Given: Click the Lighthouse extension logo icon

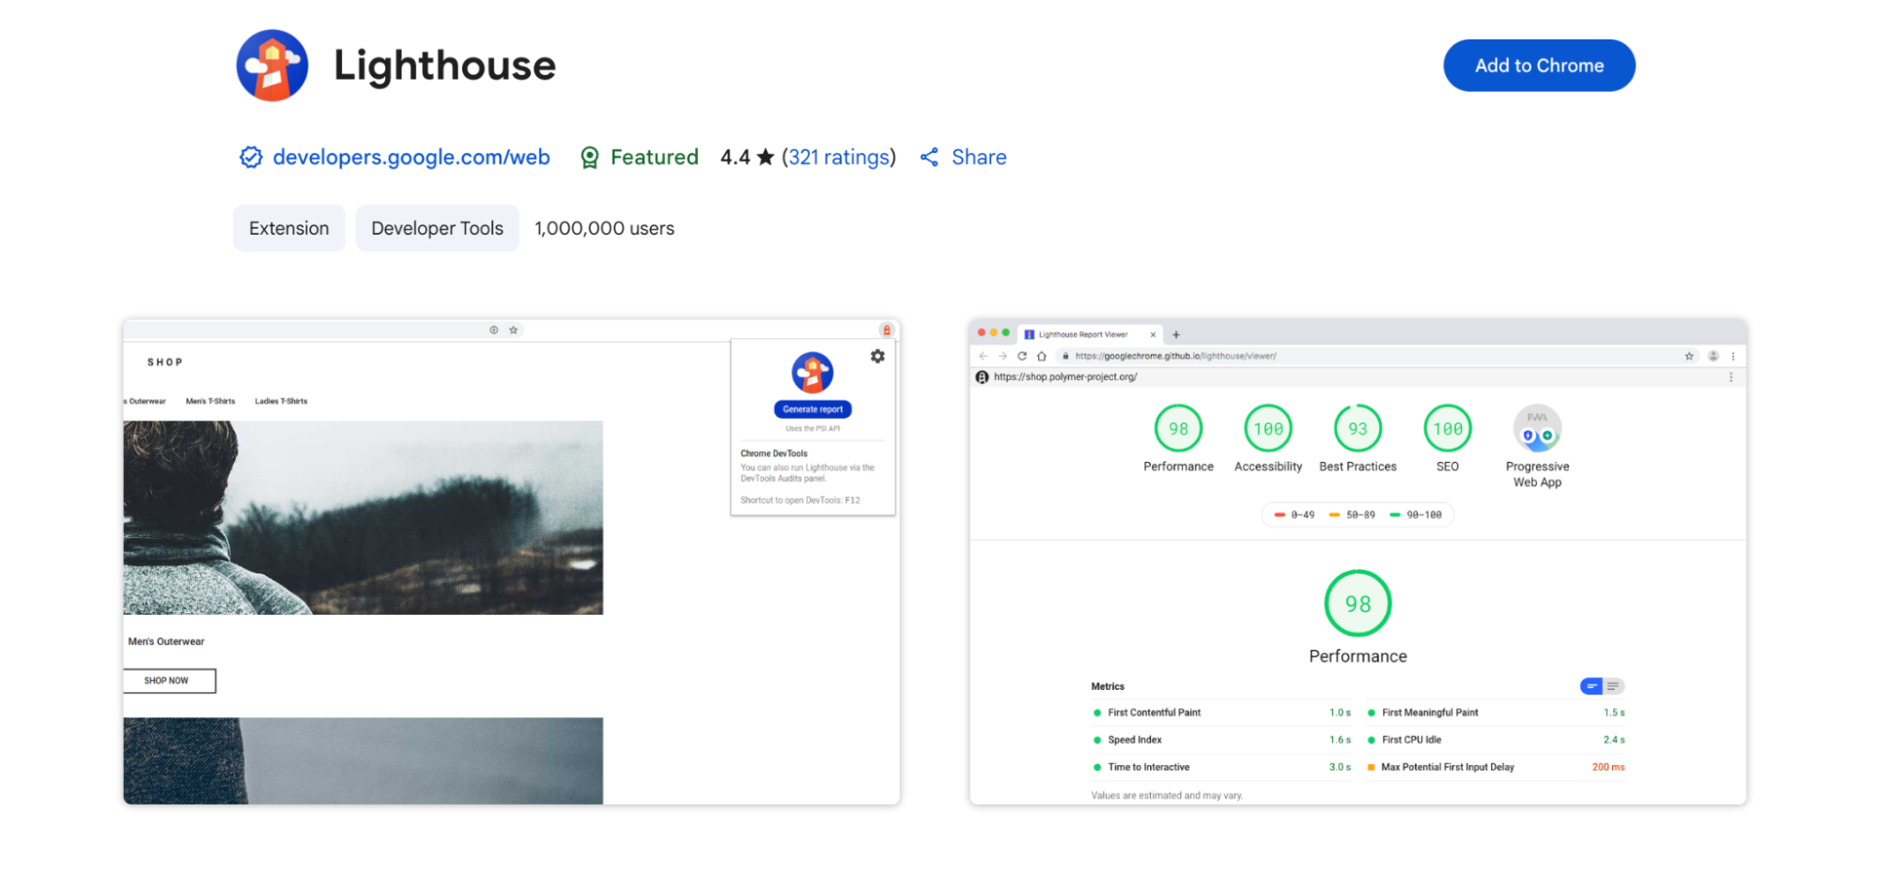Looking at the screenshot, I should pyautogui.click(x=272, y=66).
